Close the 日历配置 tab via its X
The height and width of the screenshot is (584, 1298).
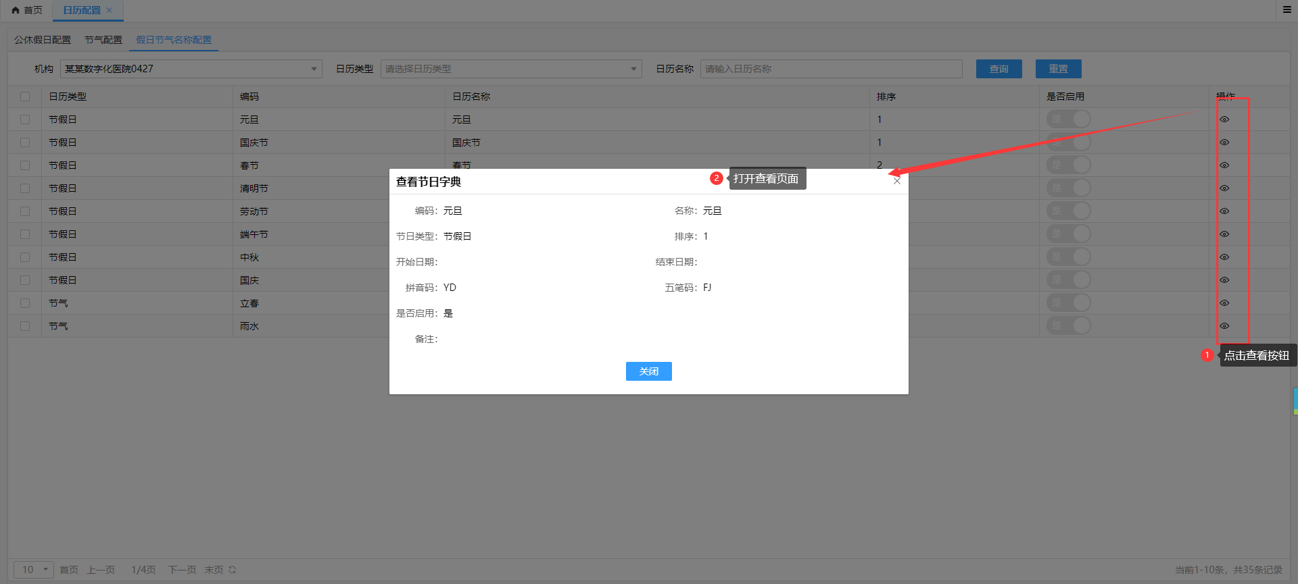click(x=110, y=10)
